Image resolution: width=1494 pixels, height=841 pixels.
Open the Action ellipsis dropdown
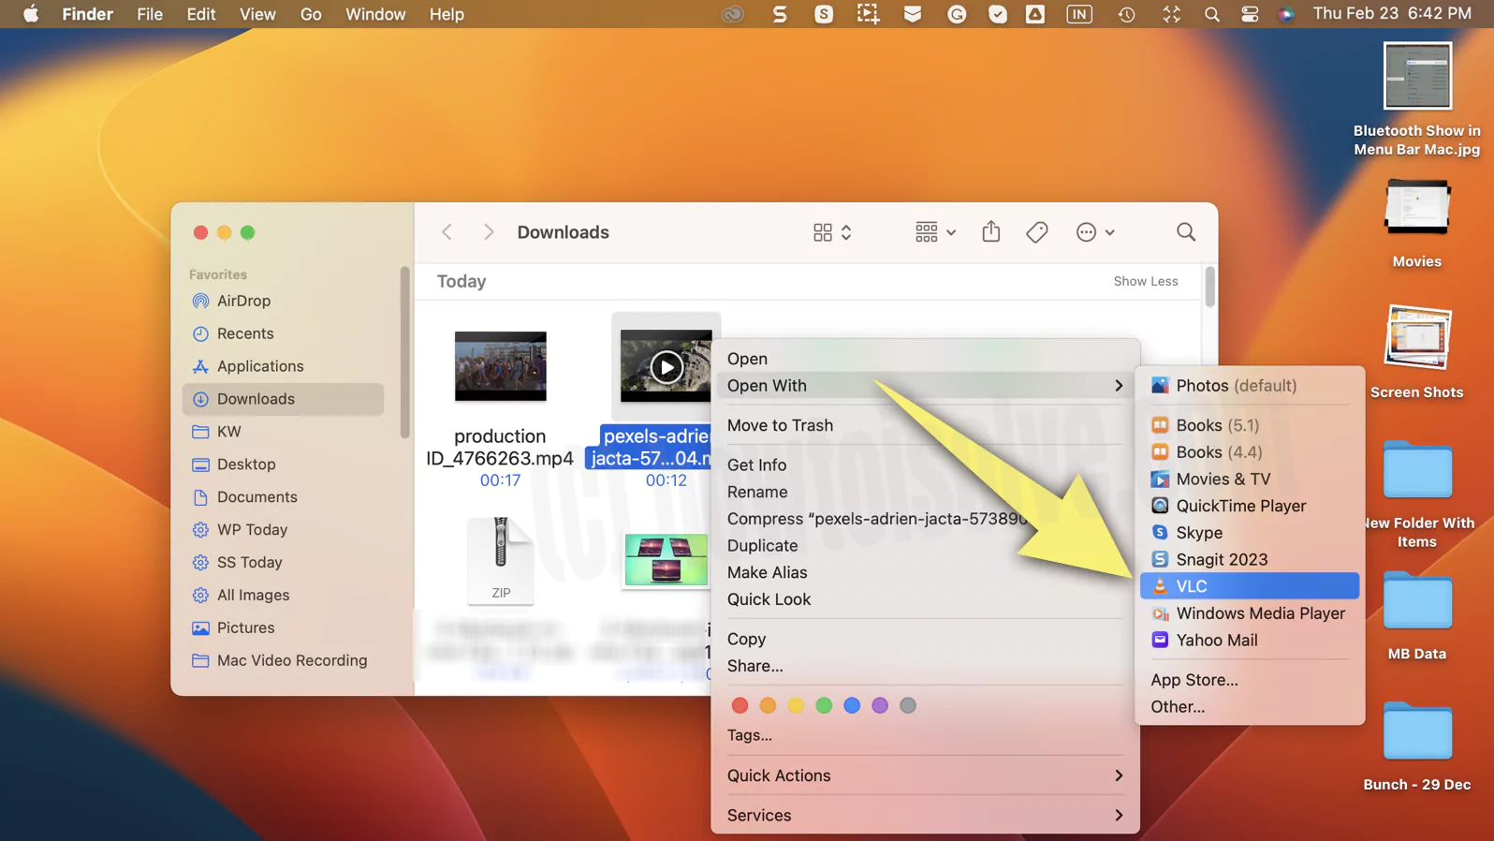(1095, 232)
